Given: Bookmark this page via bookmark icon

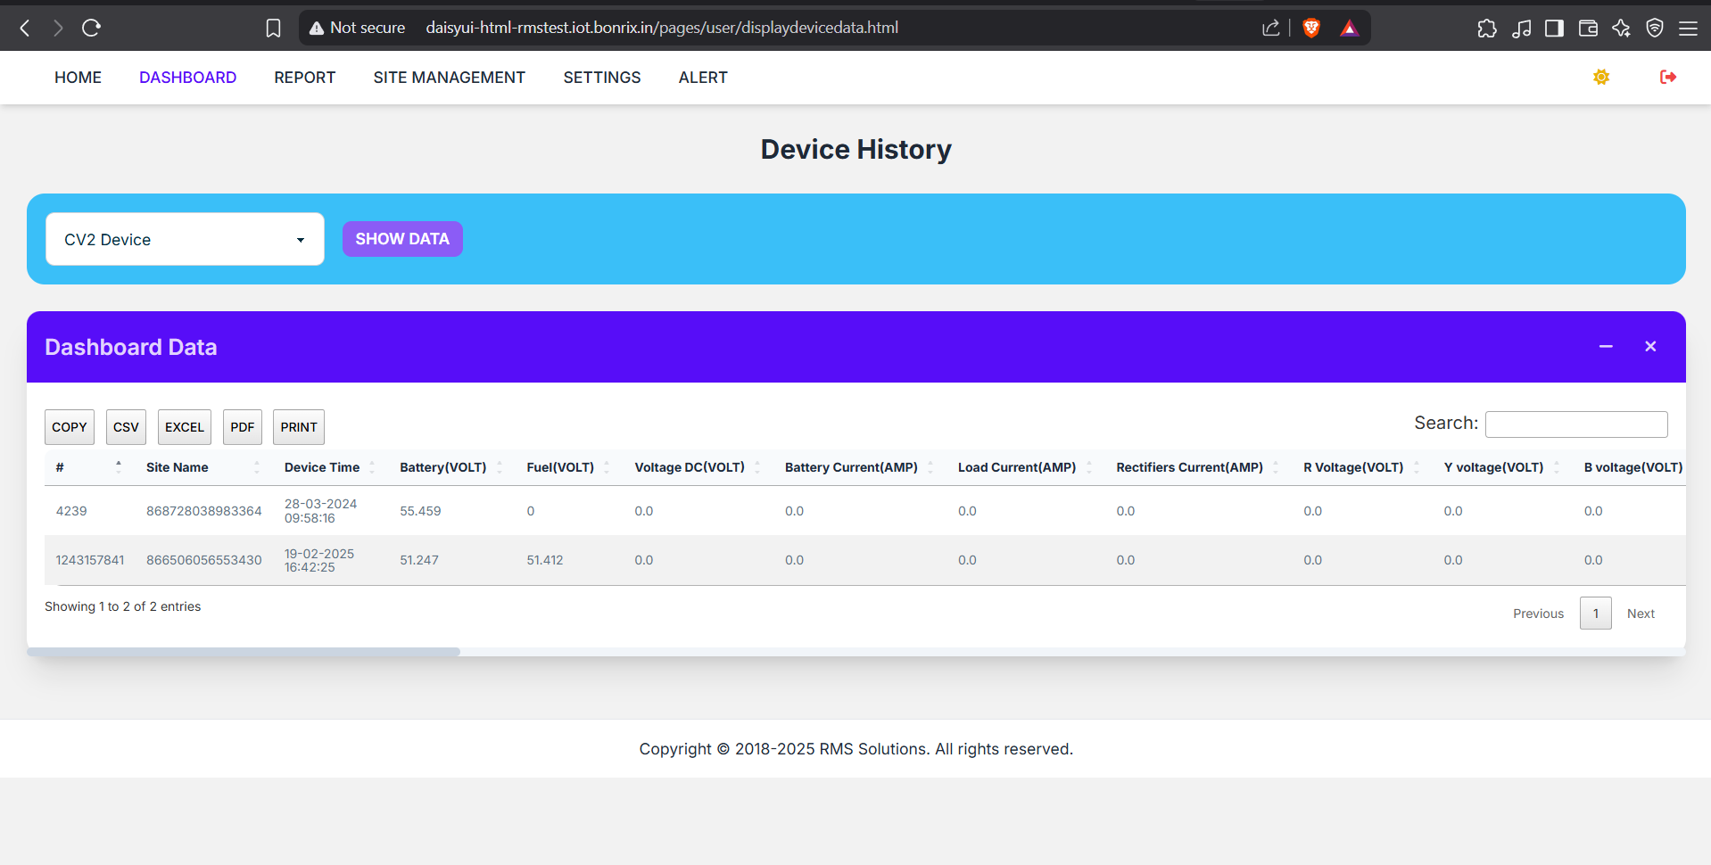Looking at the screenshot, I should [273, 28].
